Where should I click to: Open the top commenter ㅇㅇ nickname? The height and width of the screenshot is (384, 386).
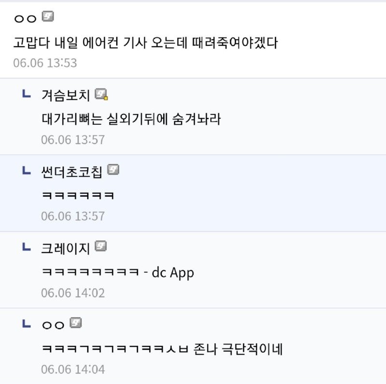click(x=26, y=19)
